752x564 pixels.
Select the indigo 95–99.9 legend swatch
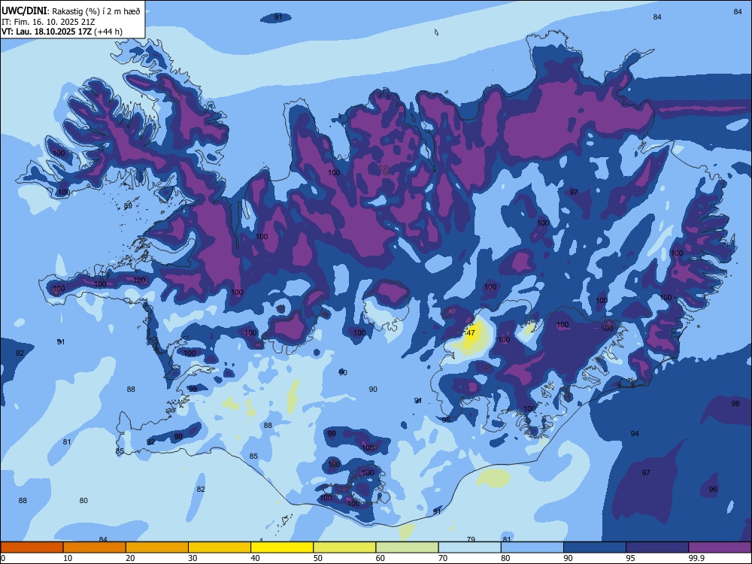click(x=657, y=547)
